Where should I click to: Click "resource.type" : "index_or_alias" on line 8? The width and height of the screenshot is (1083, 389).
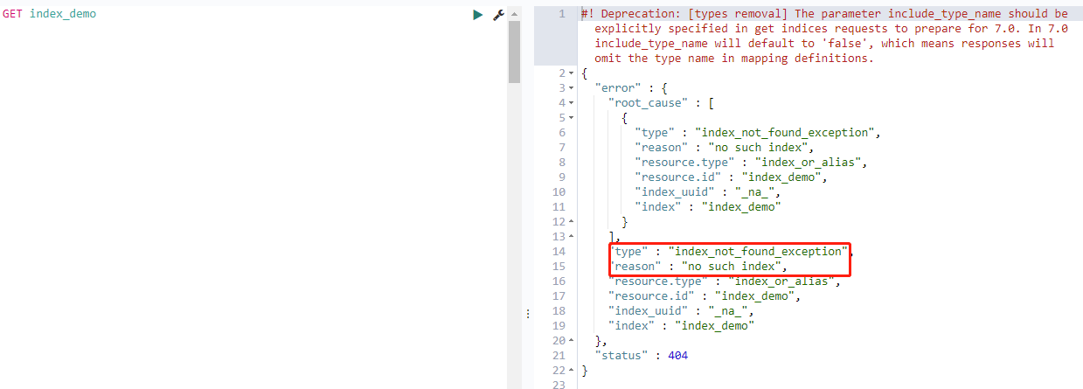click(x=751, y=163)
